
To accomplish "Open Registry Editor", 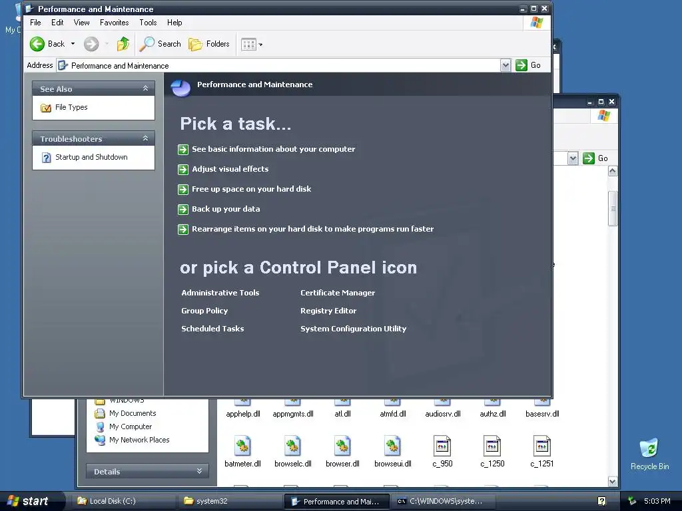I will point(328,311).
